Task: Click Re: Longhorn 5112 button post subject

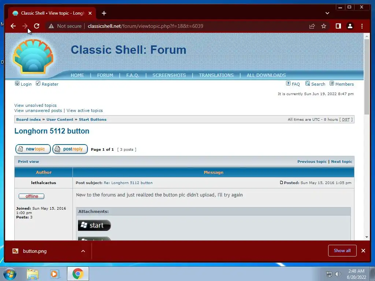Action: (128, 183)
